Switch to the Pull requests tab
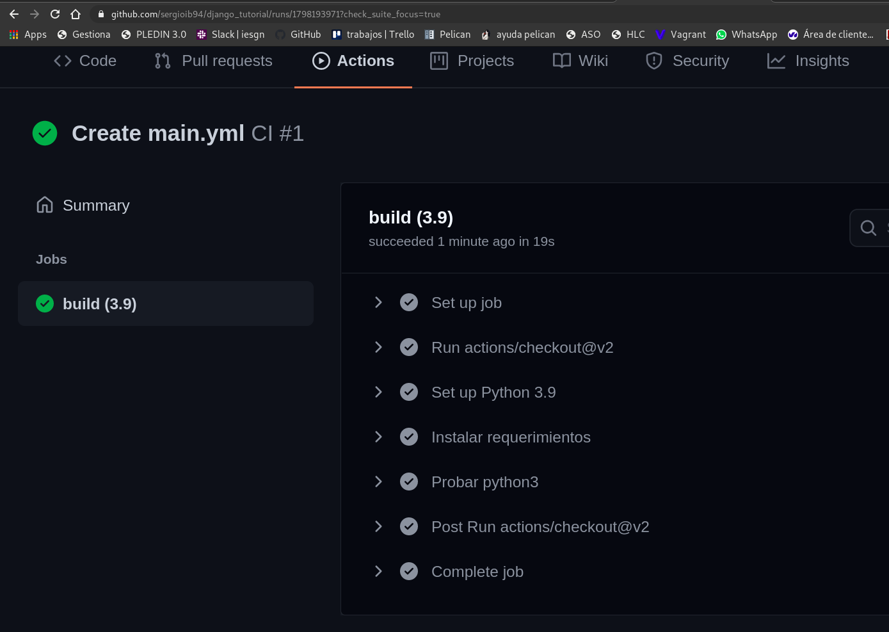The image size is (889, 632). pos(214,61)
